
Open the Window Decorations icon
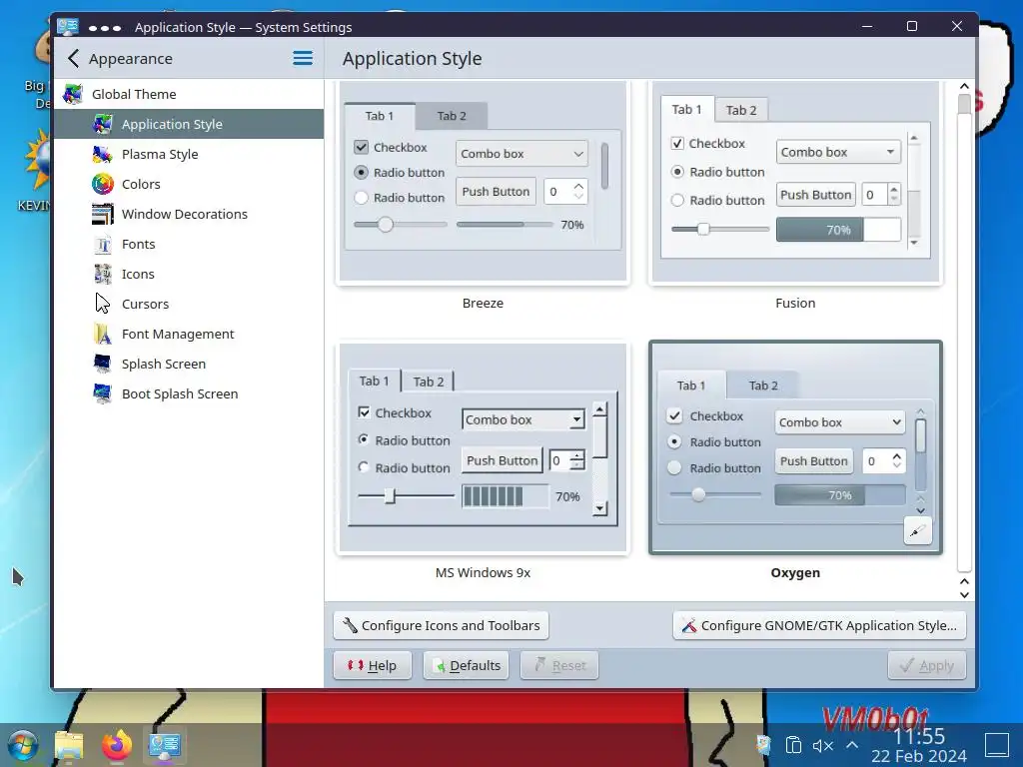tap(103, 214)
